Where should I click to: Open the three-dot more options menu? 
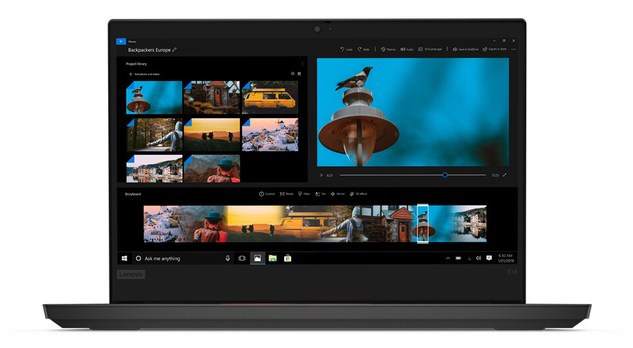514,49
